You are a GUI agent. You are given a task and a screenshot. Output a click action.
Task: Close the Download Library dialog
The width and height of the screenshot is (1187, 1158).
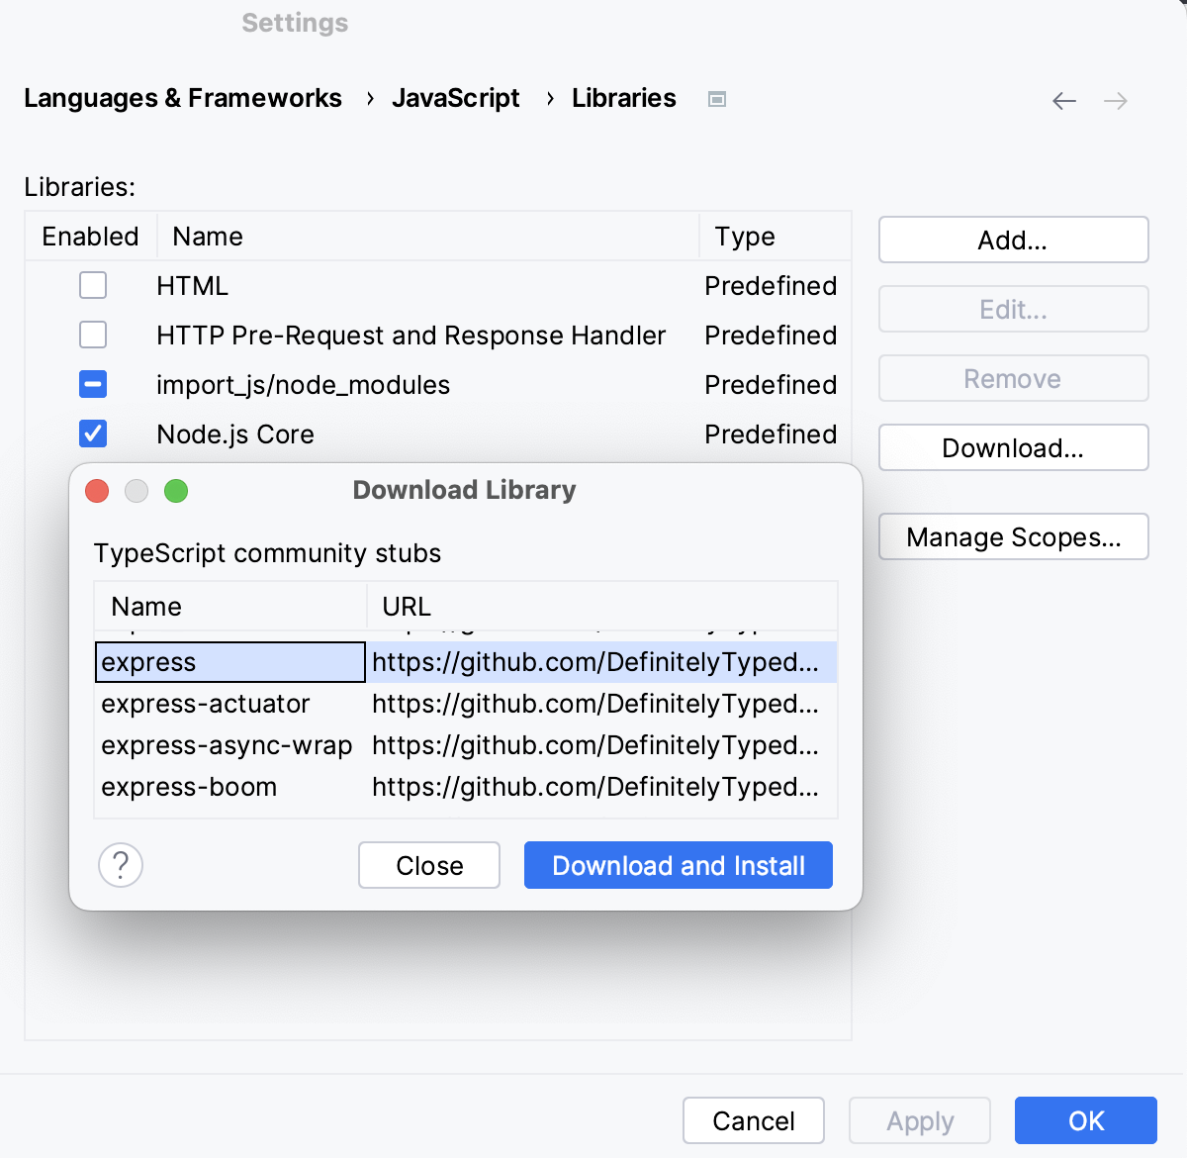point(428,865)
